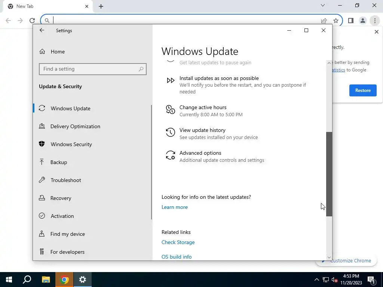Image resolution: width=383 pixels, height=287 pixels.
Task: Bookmark page with Chrome star icon
Action: point(336,21)
